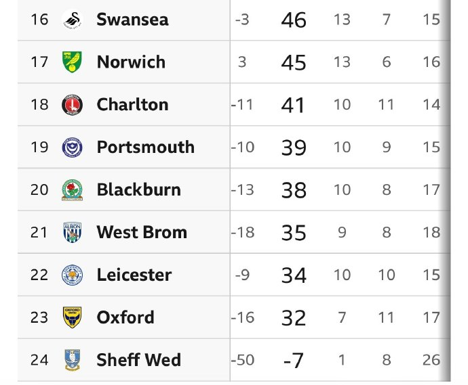Click the West Brom club crest icon

click(71, 232)
